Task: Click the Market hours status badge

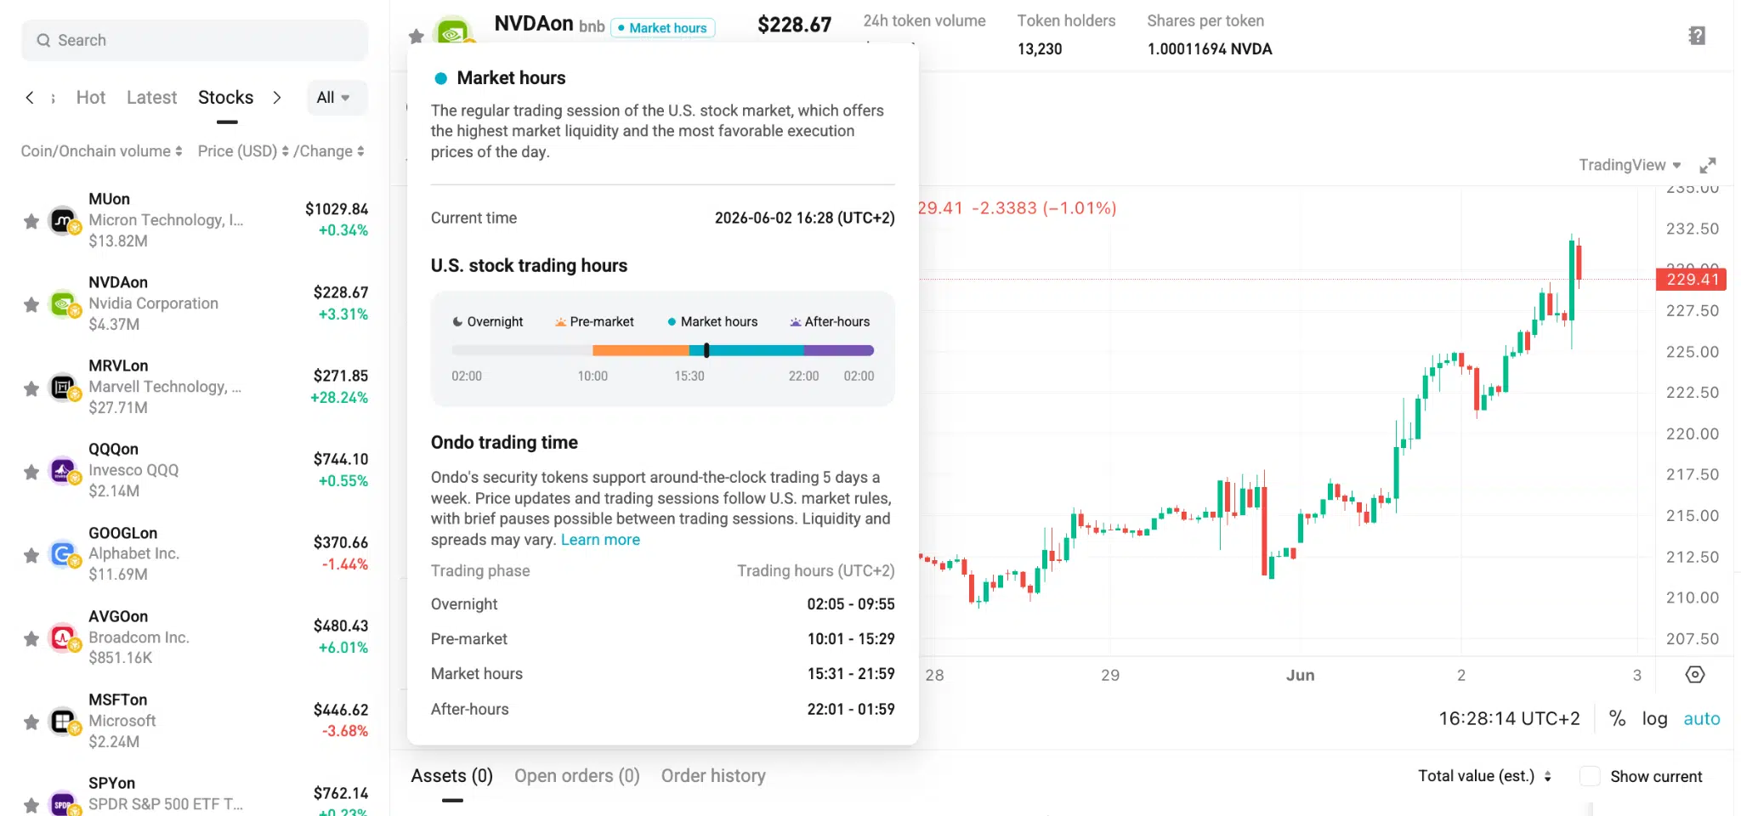Action: pyautogui.click(x=663, y=28)
